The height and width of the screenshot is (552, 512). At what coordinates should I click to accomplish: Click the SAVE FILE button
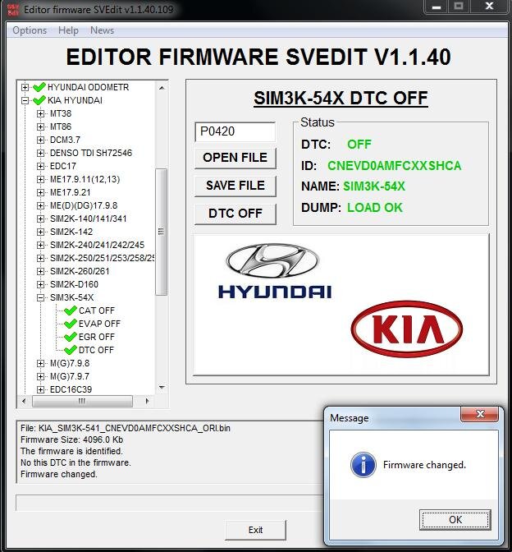click(235, 186)
